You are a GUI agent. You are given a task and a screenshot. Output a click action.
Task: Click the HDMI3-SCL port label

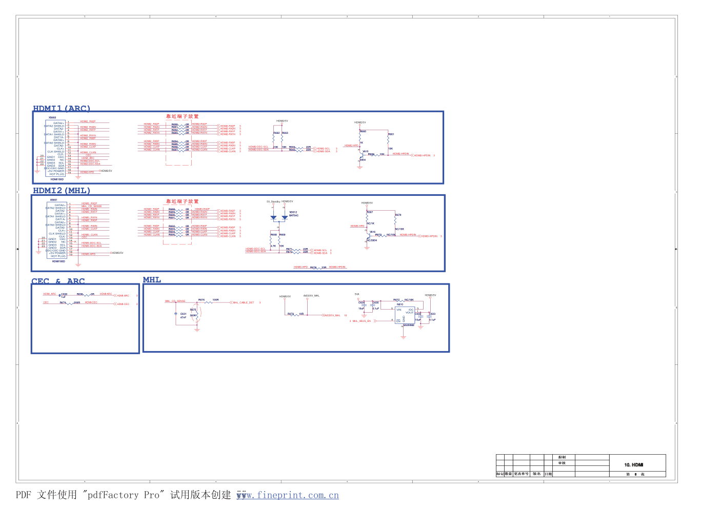[x=320, y=250]
